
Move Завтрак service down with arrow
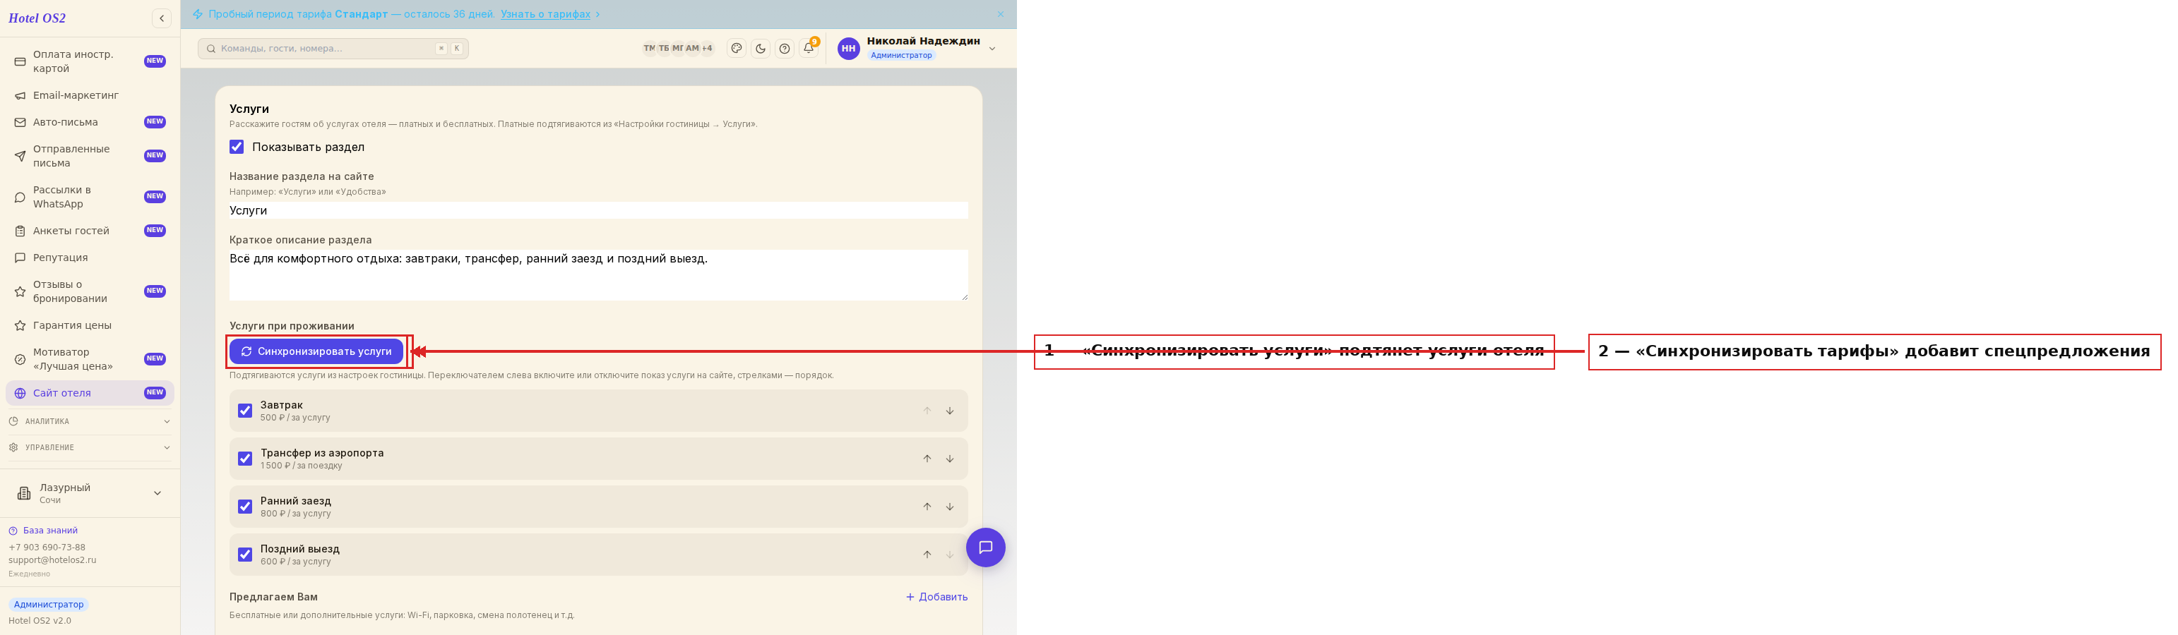(949, 411)
